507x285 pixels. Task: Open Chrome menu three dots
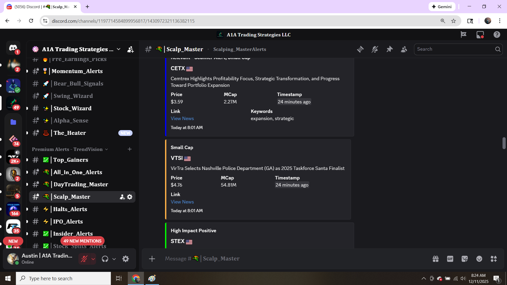pos(500,21)
